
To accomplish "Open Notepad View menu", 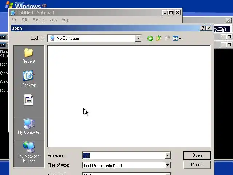I will (53, 20).
